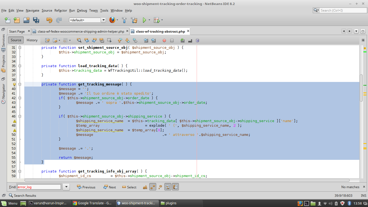Viewport: 368px width, 207px height.
Task: Click the Comment lines icon
Action: (183, 40)
